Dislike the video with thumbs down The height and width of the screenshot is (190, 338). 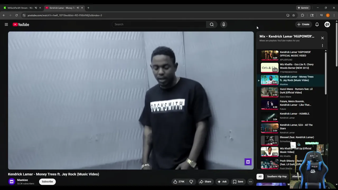click(191, 182)
